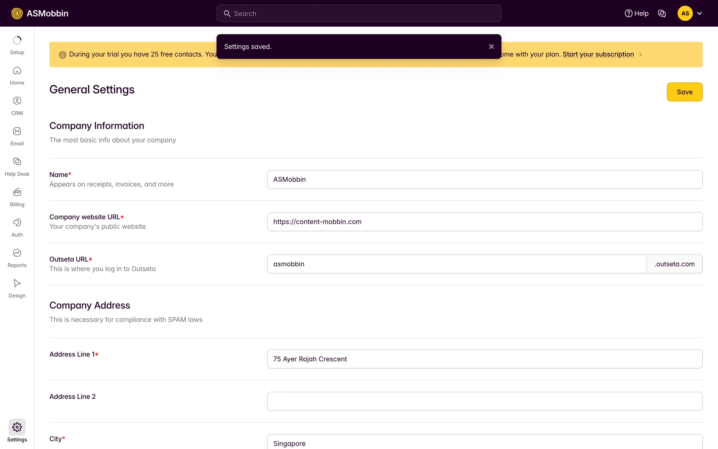The height and width of the screenshot is (449, 718).
Task: Click the trial banner arrow chevron
Action: click(x=641, y=55)
